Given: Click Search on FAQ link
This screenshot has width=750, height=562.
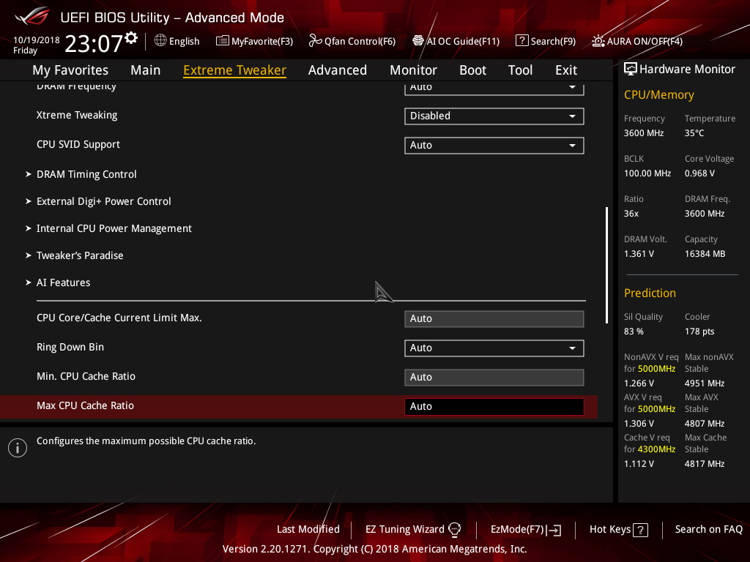Looking at the screenshot, I should tap(709, 530).
